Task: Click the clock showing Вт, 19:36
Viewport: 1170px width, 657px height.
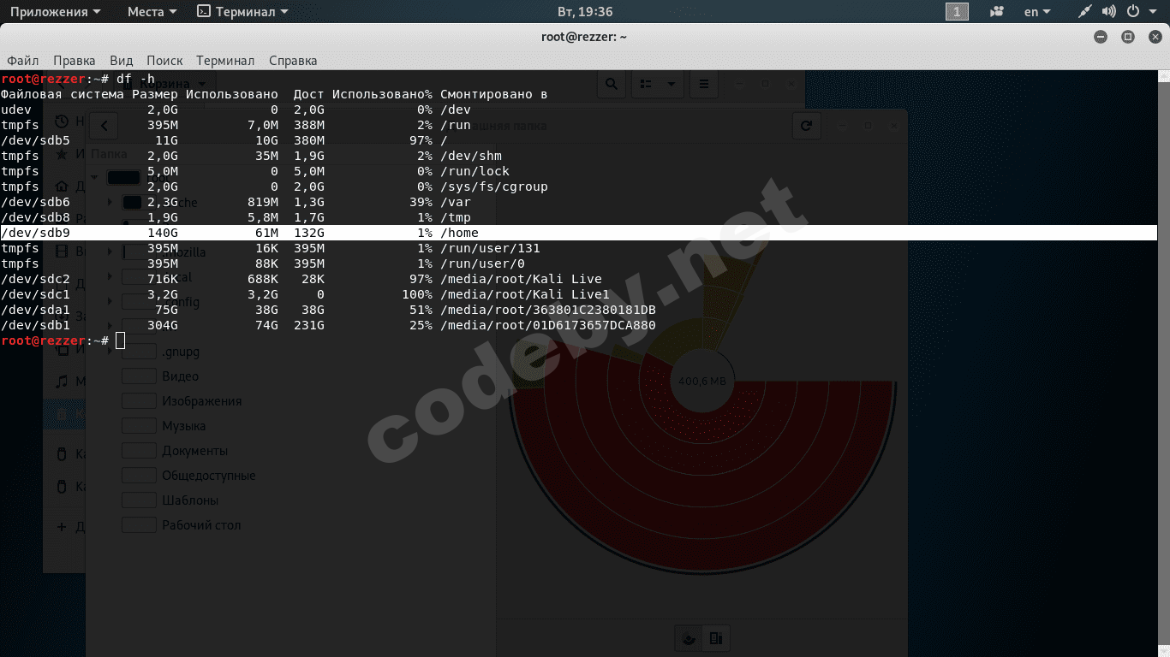Action: (x=585, y=12)
